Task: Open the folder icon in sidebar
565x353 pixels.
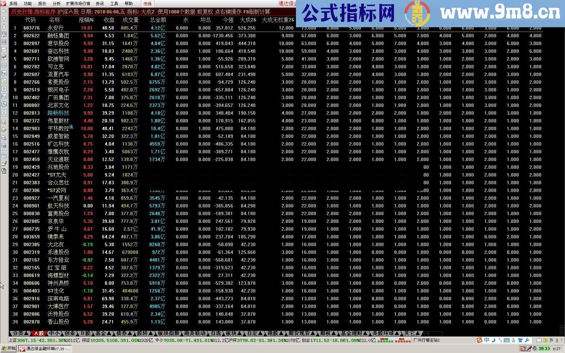Action: [x=4, y=156]
